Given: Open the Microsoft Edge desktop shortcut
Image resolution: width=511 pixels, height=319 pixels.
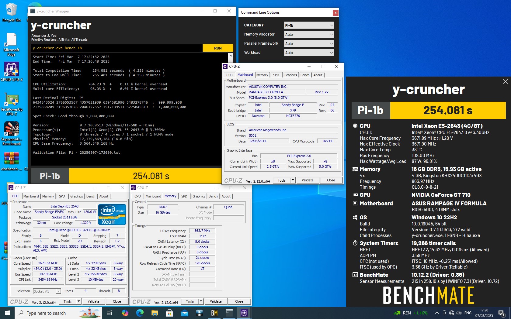Looking at the screenshot, I should (12, 45).
